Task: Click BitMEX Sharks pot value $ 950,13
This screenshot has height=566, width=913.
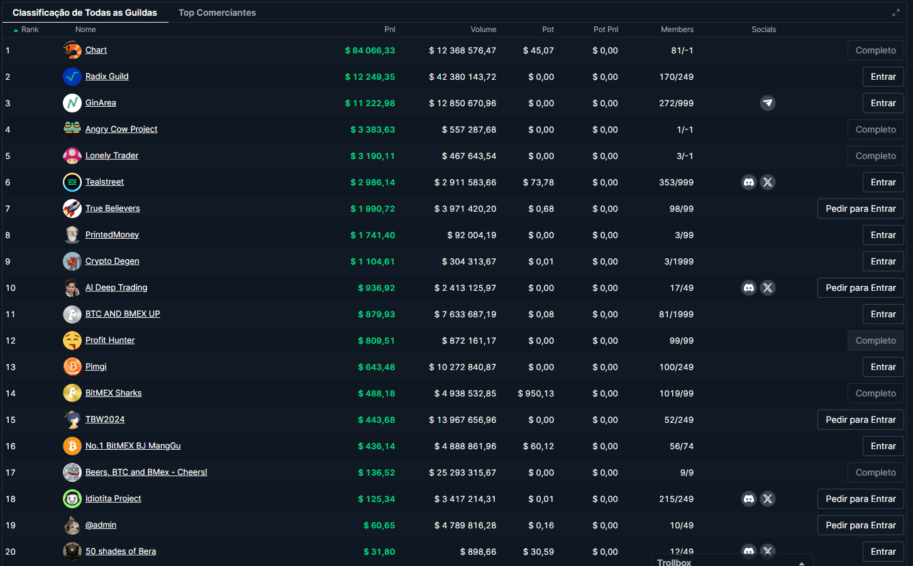Action: 536,393
